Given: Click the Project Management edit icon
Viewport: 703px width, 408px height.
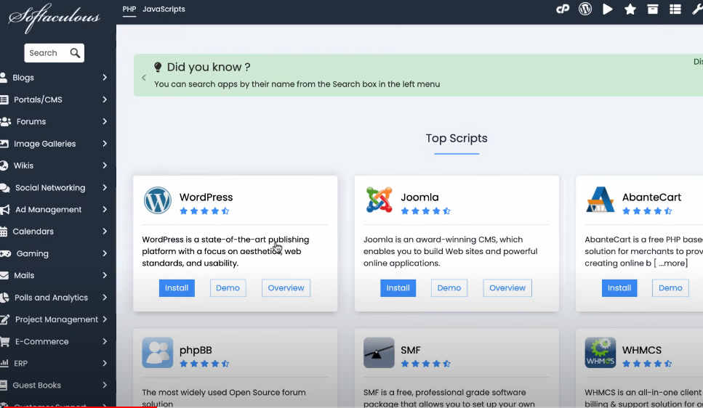Looking at the screenshot, I should pos(5,319).
